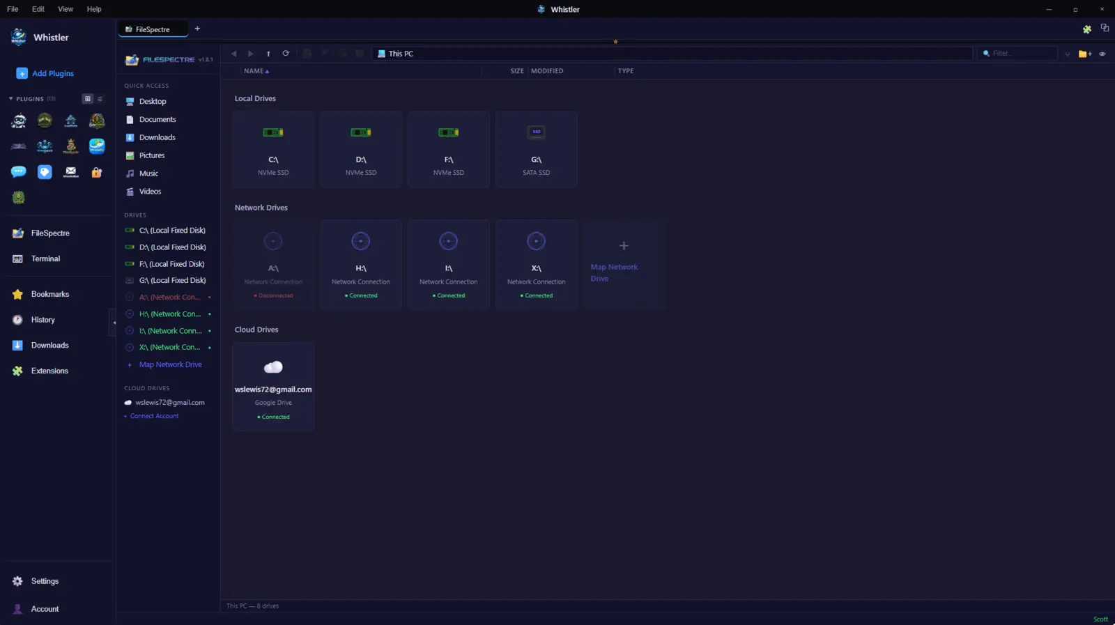Open the I:\ network connection tile
The width and height of the screenshot is (1115, 625).
[x=449, y=265]
